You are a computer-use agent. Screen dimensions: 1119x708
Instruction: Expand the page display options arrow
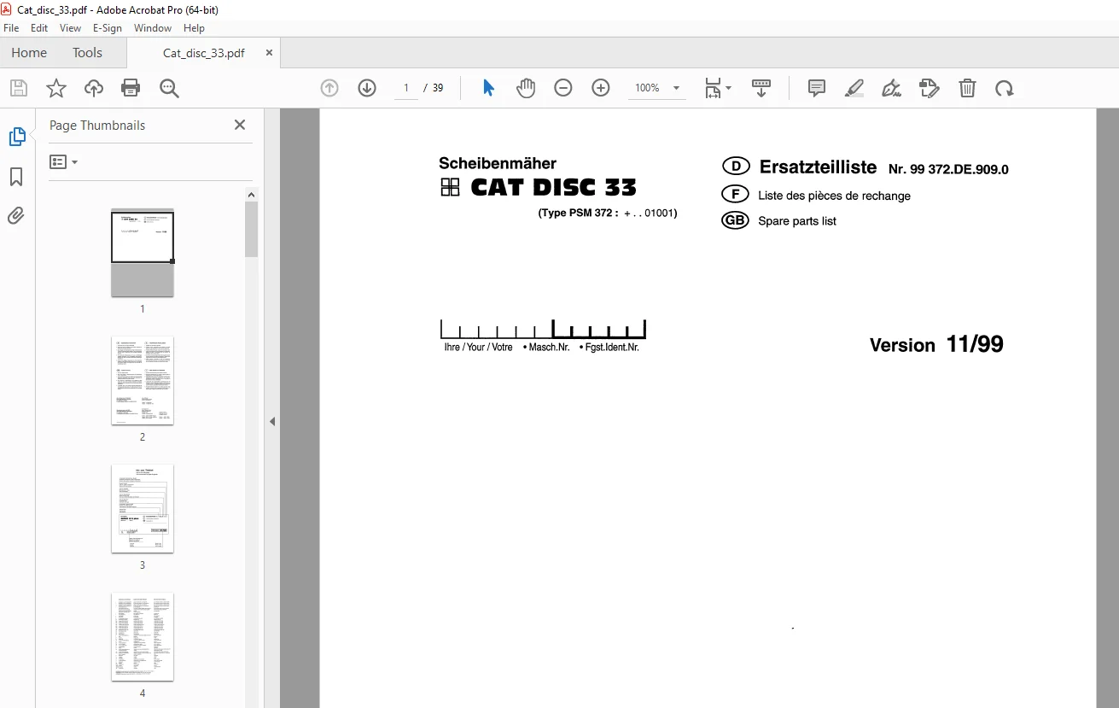728,88
